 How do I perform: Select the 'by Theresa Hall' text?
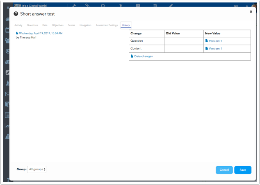[x=26, y=37]
